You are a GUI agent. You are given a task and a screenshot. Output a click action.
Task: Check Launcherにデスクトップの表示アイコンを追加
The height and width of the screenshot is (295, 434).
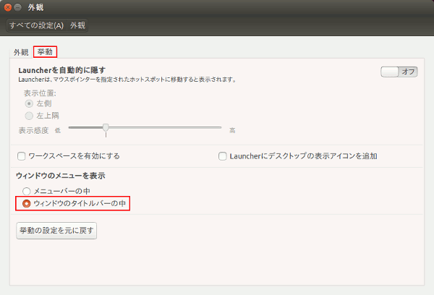(x=223, y=155)
